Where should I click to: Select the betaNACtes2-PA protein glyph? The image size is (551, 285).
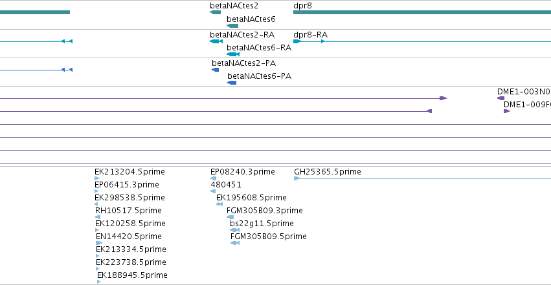pos(216,70)
